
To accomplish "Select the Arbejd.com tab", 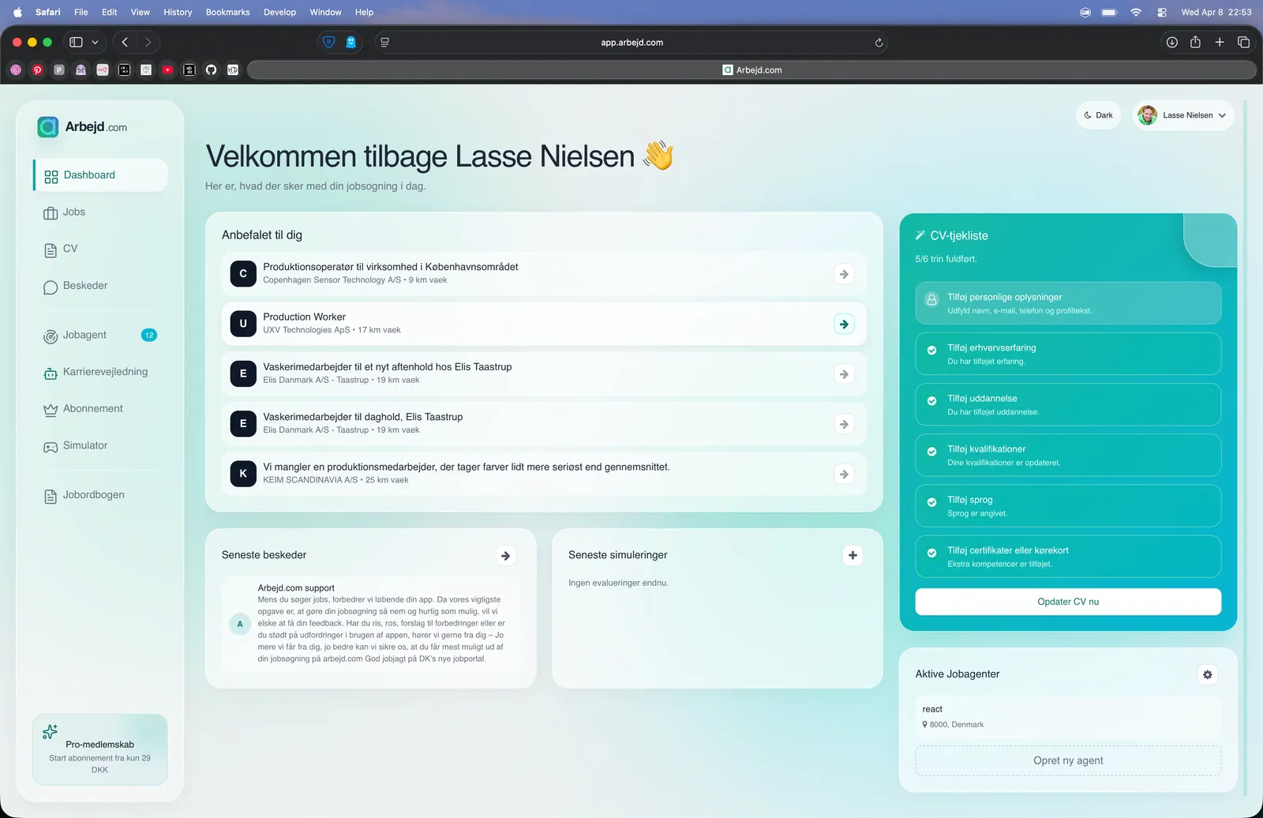I will pos(751,70).
